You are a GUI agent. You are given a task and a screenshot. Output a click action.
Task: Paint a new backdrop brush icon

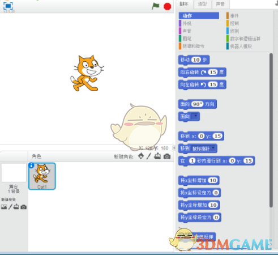point(10,207)
